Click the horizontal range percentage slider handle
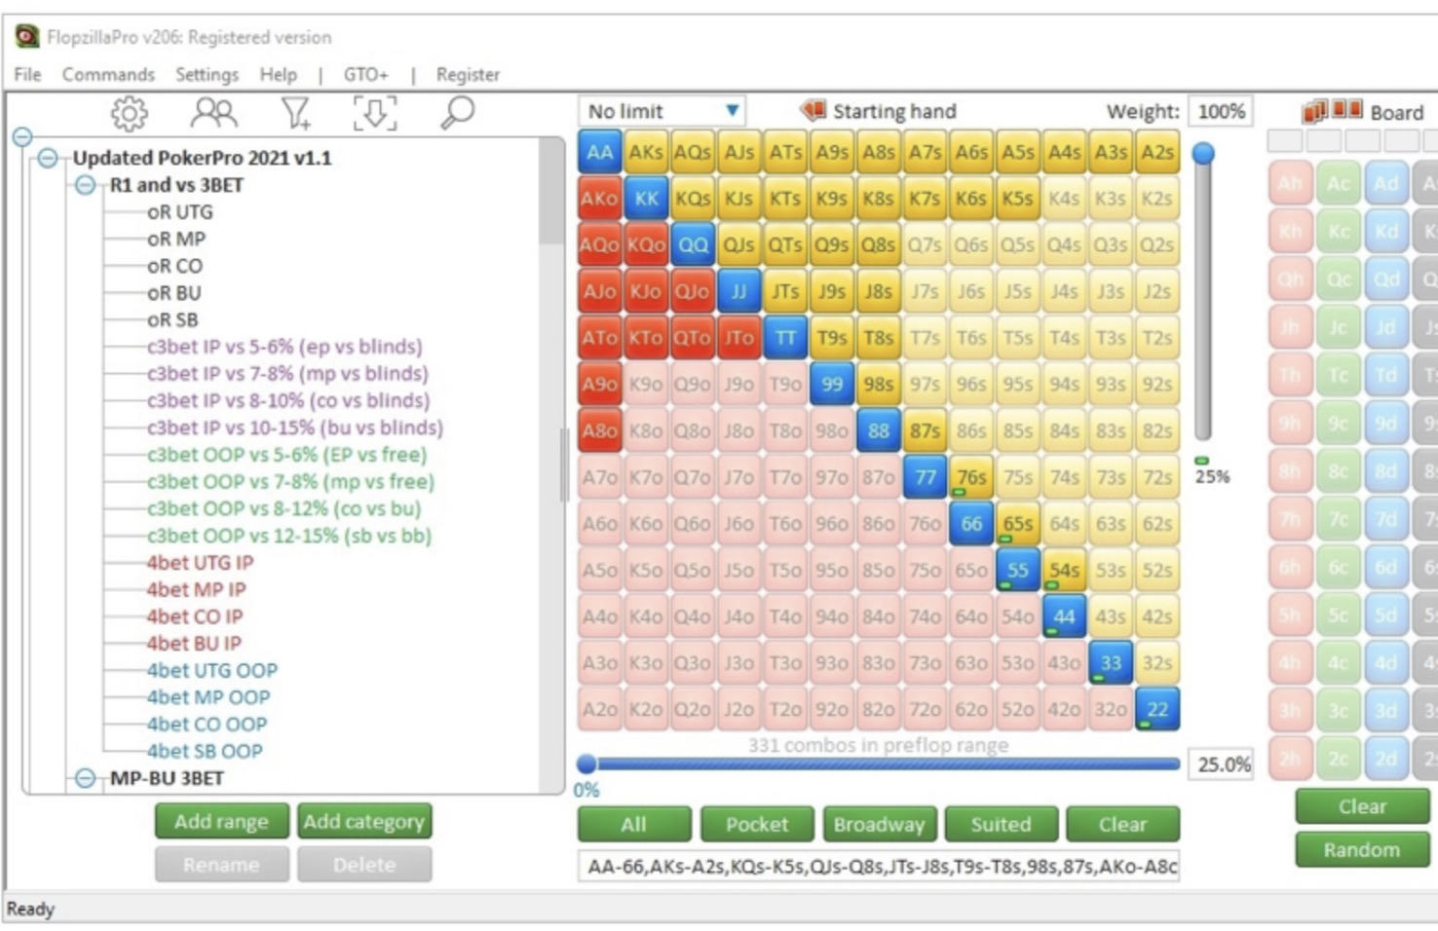1438x931 pixels. click(587, 763)
